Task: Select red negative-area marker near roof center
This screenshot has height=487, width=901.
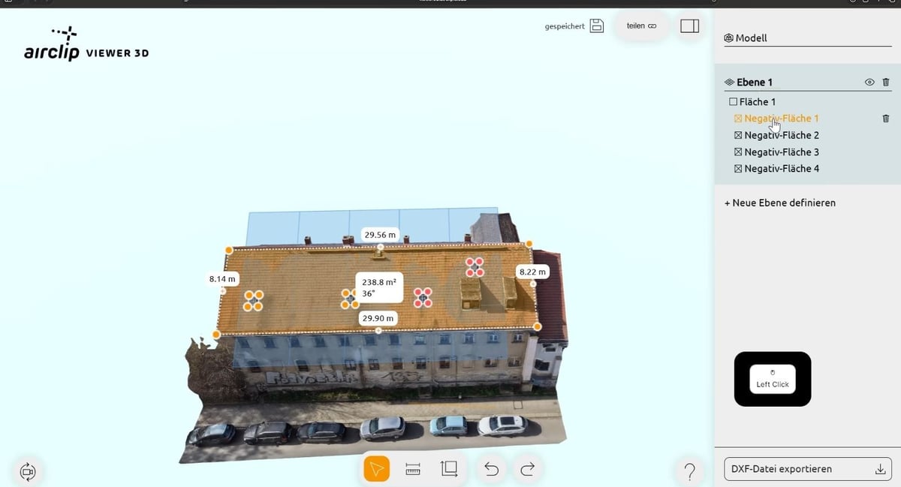Action: coord(423,297)
